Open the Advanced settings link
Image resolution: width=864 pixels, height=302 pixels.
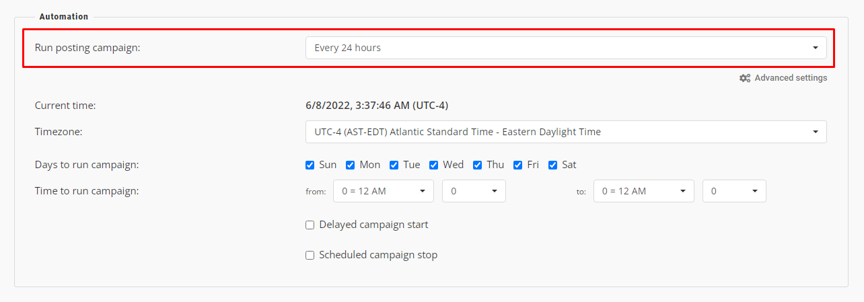tap(791, 78)
